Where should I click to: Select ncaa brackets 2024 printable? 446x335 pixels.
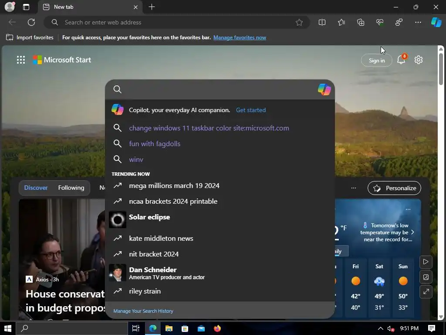pos(220,201)
